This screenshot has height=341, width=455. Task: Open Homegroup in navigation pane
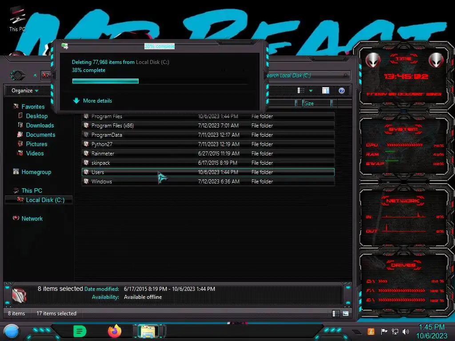coord(36,172)
